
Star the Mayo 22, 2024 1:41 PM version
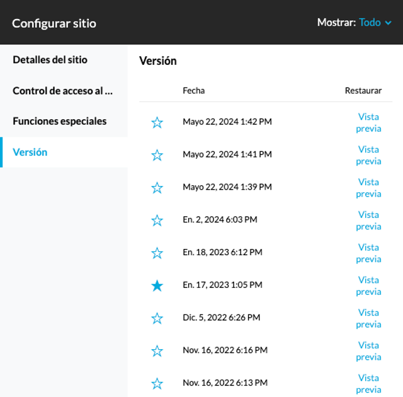[157, 155]
